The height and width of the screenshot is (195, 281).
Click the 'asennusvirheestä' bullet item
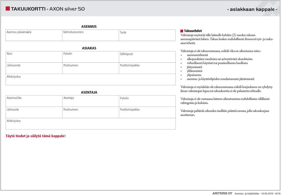point(198,55)
